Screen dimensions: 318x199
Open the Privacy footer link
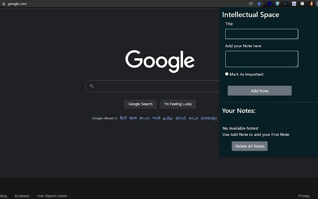304,196
